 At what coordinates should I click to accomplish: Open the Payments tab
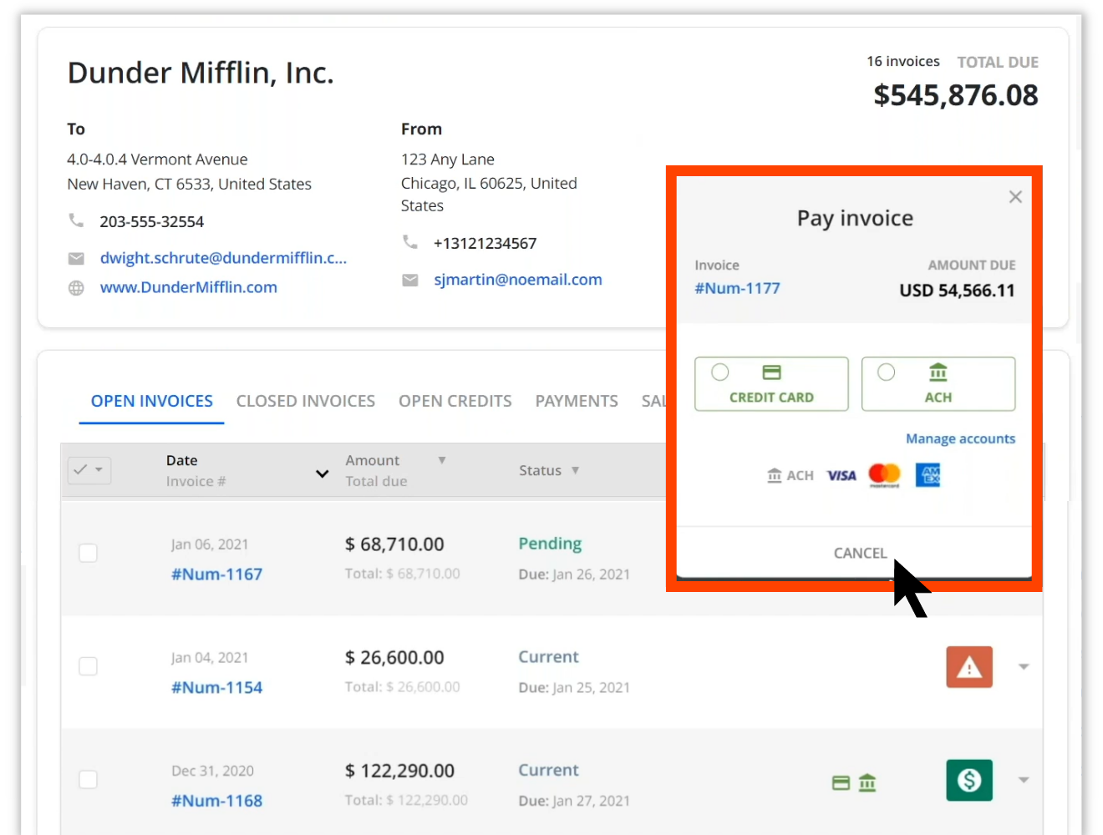coord(577,401)
